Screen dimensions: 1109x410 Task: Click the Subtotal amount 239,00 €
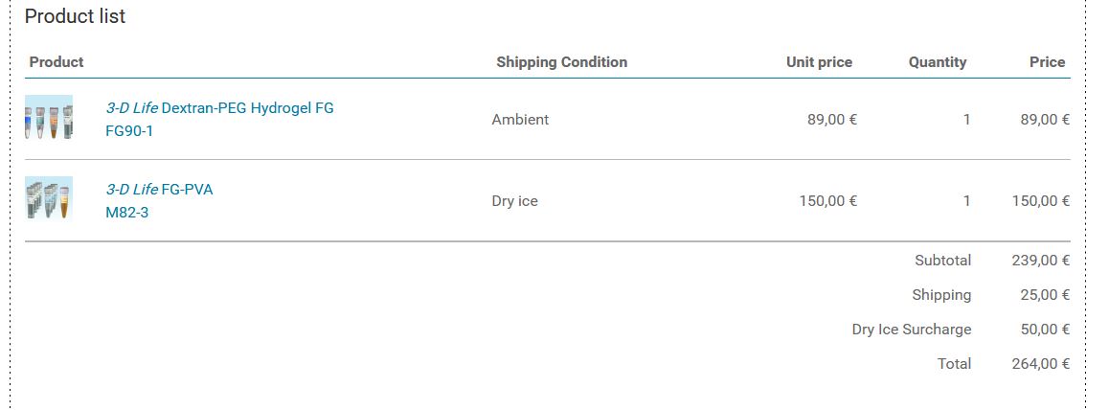(1040, 261)
